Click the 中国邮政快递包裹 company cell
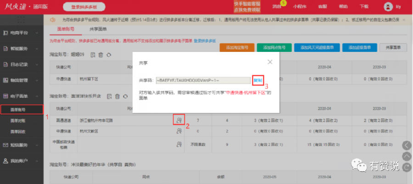Viewport: 413px width, 184px height. click(63, 144)
